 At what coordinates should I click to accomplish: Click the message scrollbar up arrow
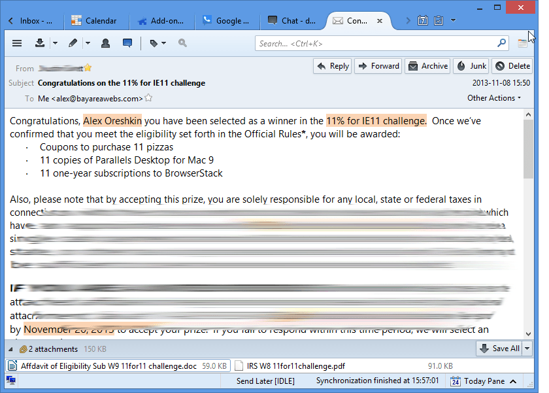coord(528,114)
